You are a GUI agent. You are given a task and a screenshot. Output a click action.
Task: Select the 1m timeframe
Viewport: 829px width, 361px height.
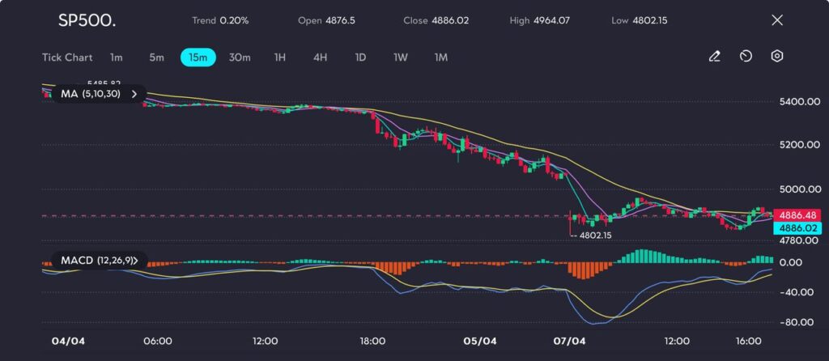[117, 57]
